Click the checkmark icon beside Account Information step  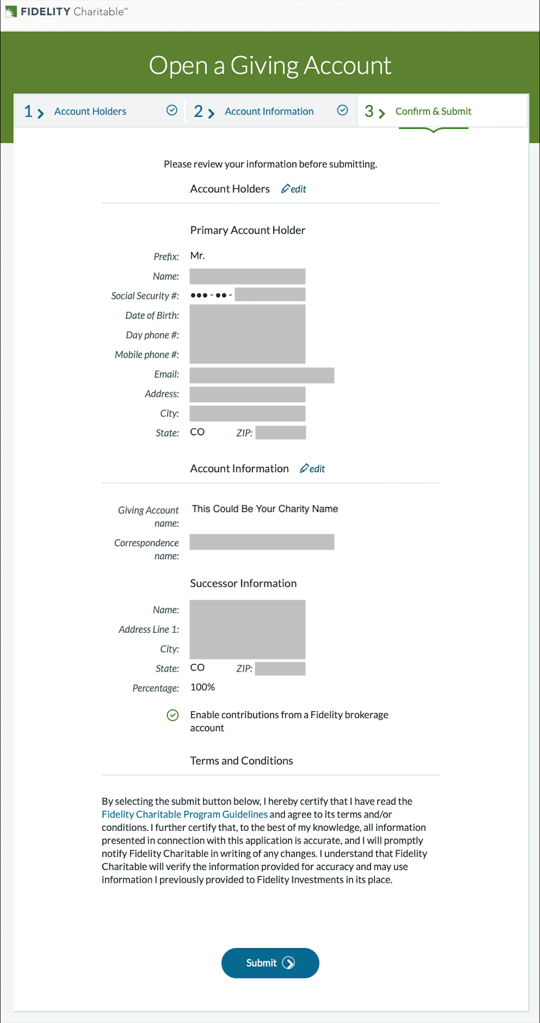[342, 110]
